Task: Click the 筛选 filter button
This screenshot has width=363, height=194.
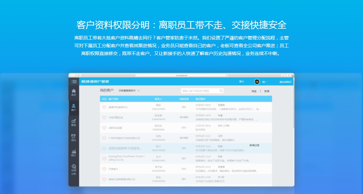Action: coord(254,91)
